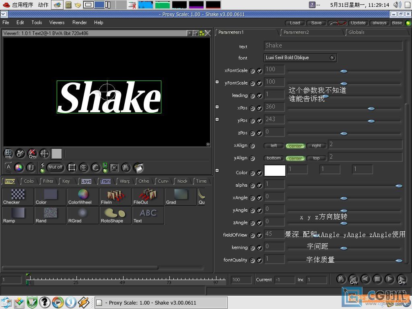The height and width of the screenshot is (309, 412).
Task: Create a RotoShape node
Action: click(x=115, y=215)
